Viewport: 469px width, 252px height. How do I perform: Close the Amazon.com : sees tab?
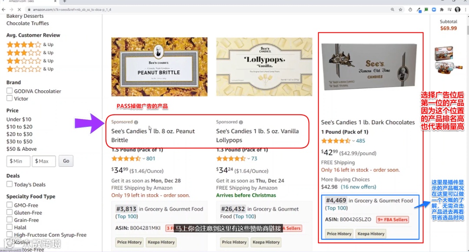(x=55, y=1)
